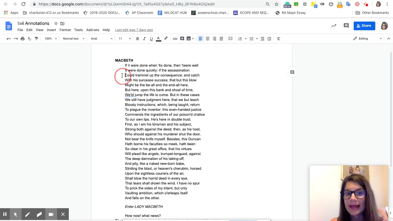This screenshot has width=393, height=221.
Task: Apply center alignment
Action: point(208,39)
